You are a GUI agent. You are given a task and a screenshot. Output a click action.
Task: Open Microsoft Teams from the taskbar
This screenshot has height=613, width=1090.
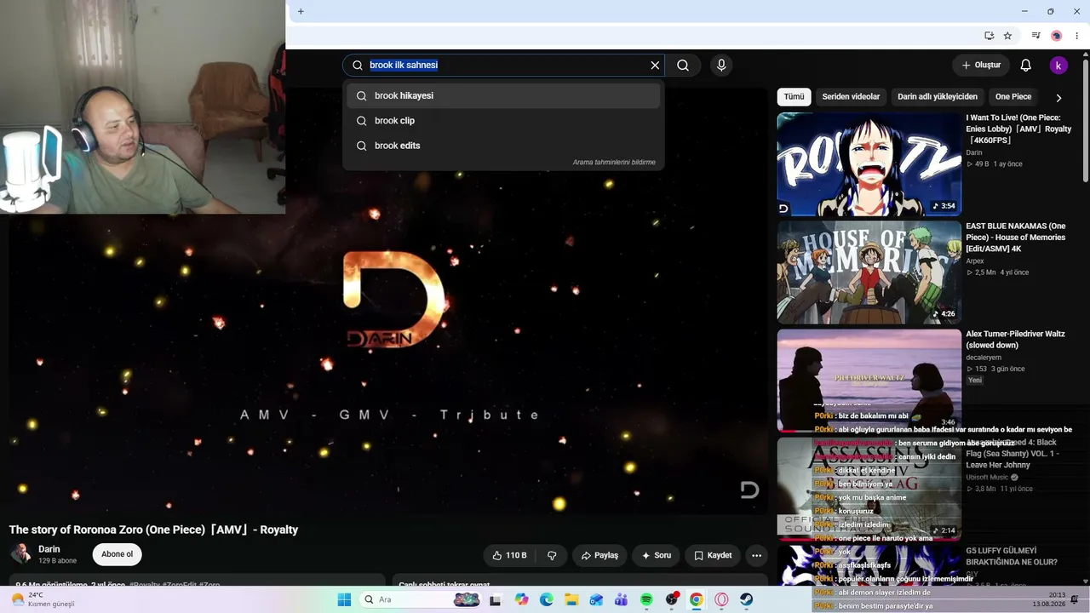click(622, 599)
